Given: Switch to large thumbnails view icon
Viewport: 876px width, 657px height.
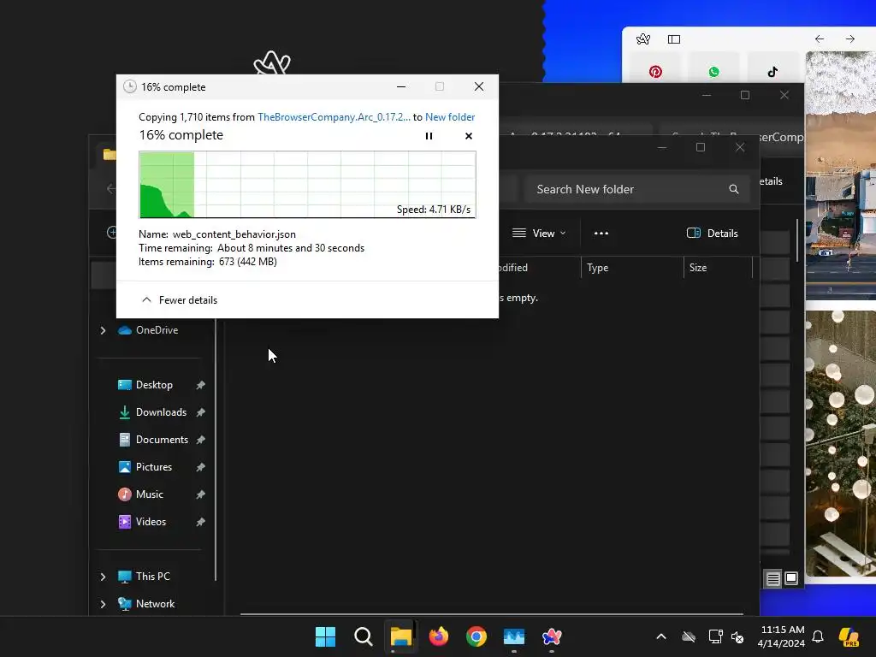Looking at the screenshot, I should pyautogui.click(x=791, y=578).
